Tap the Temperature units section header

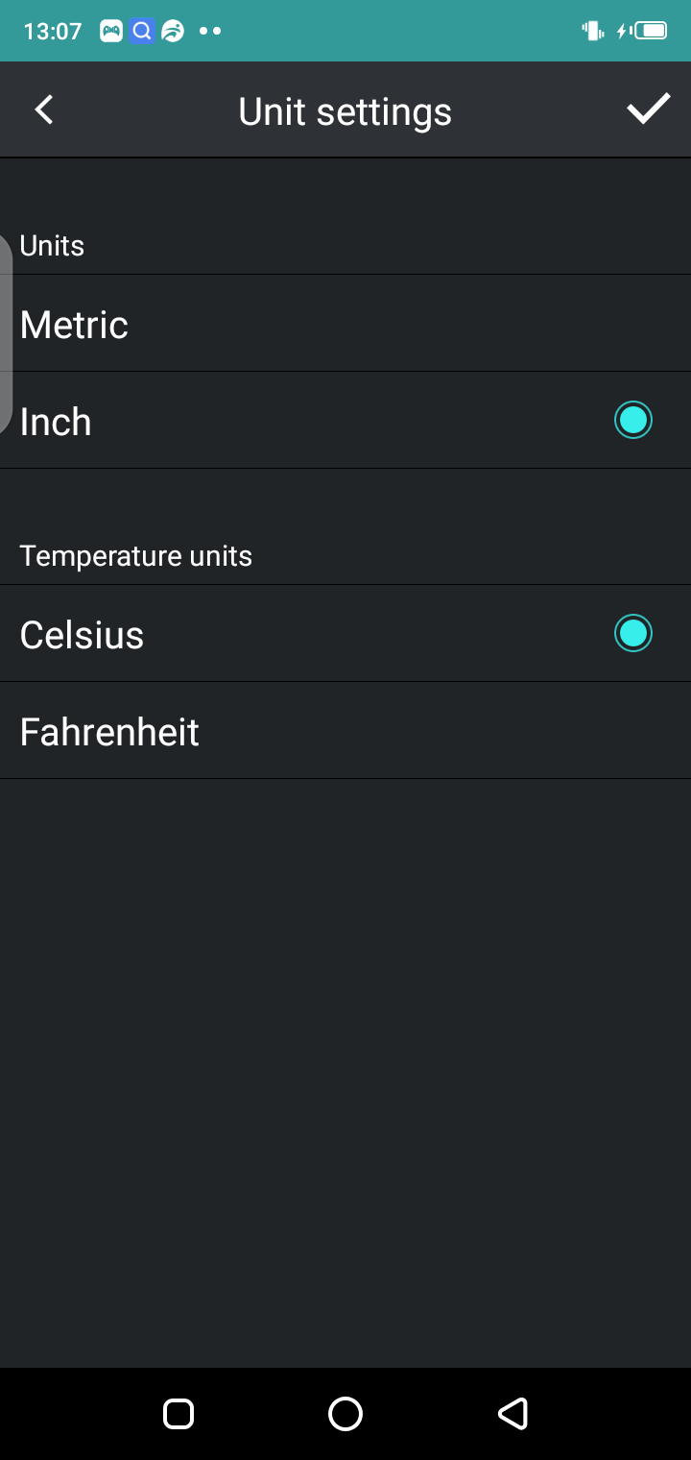tap(136, 556)
